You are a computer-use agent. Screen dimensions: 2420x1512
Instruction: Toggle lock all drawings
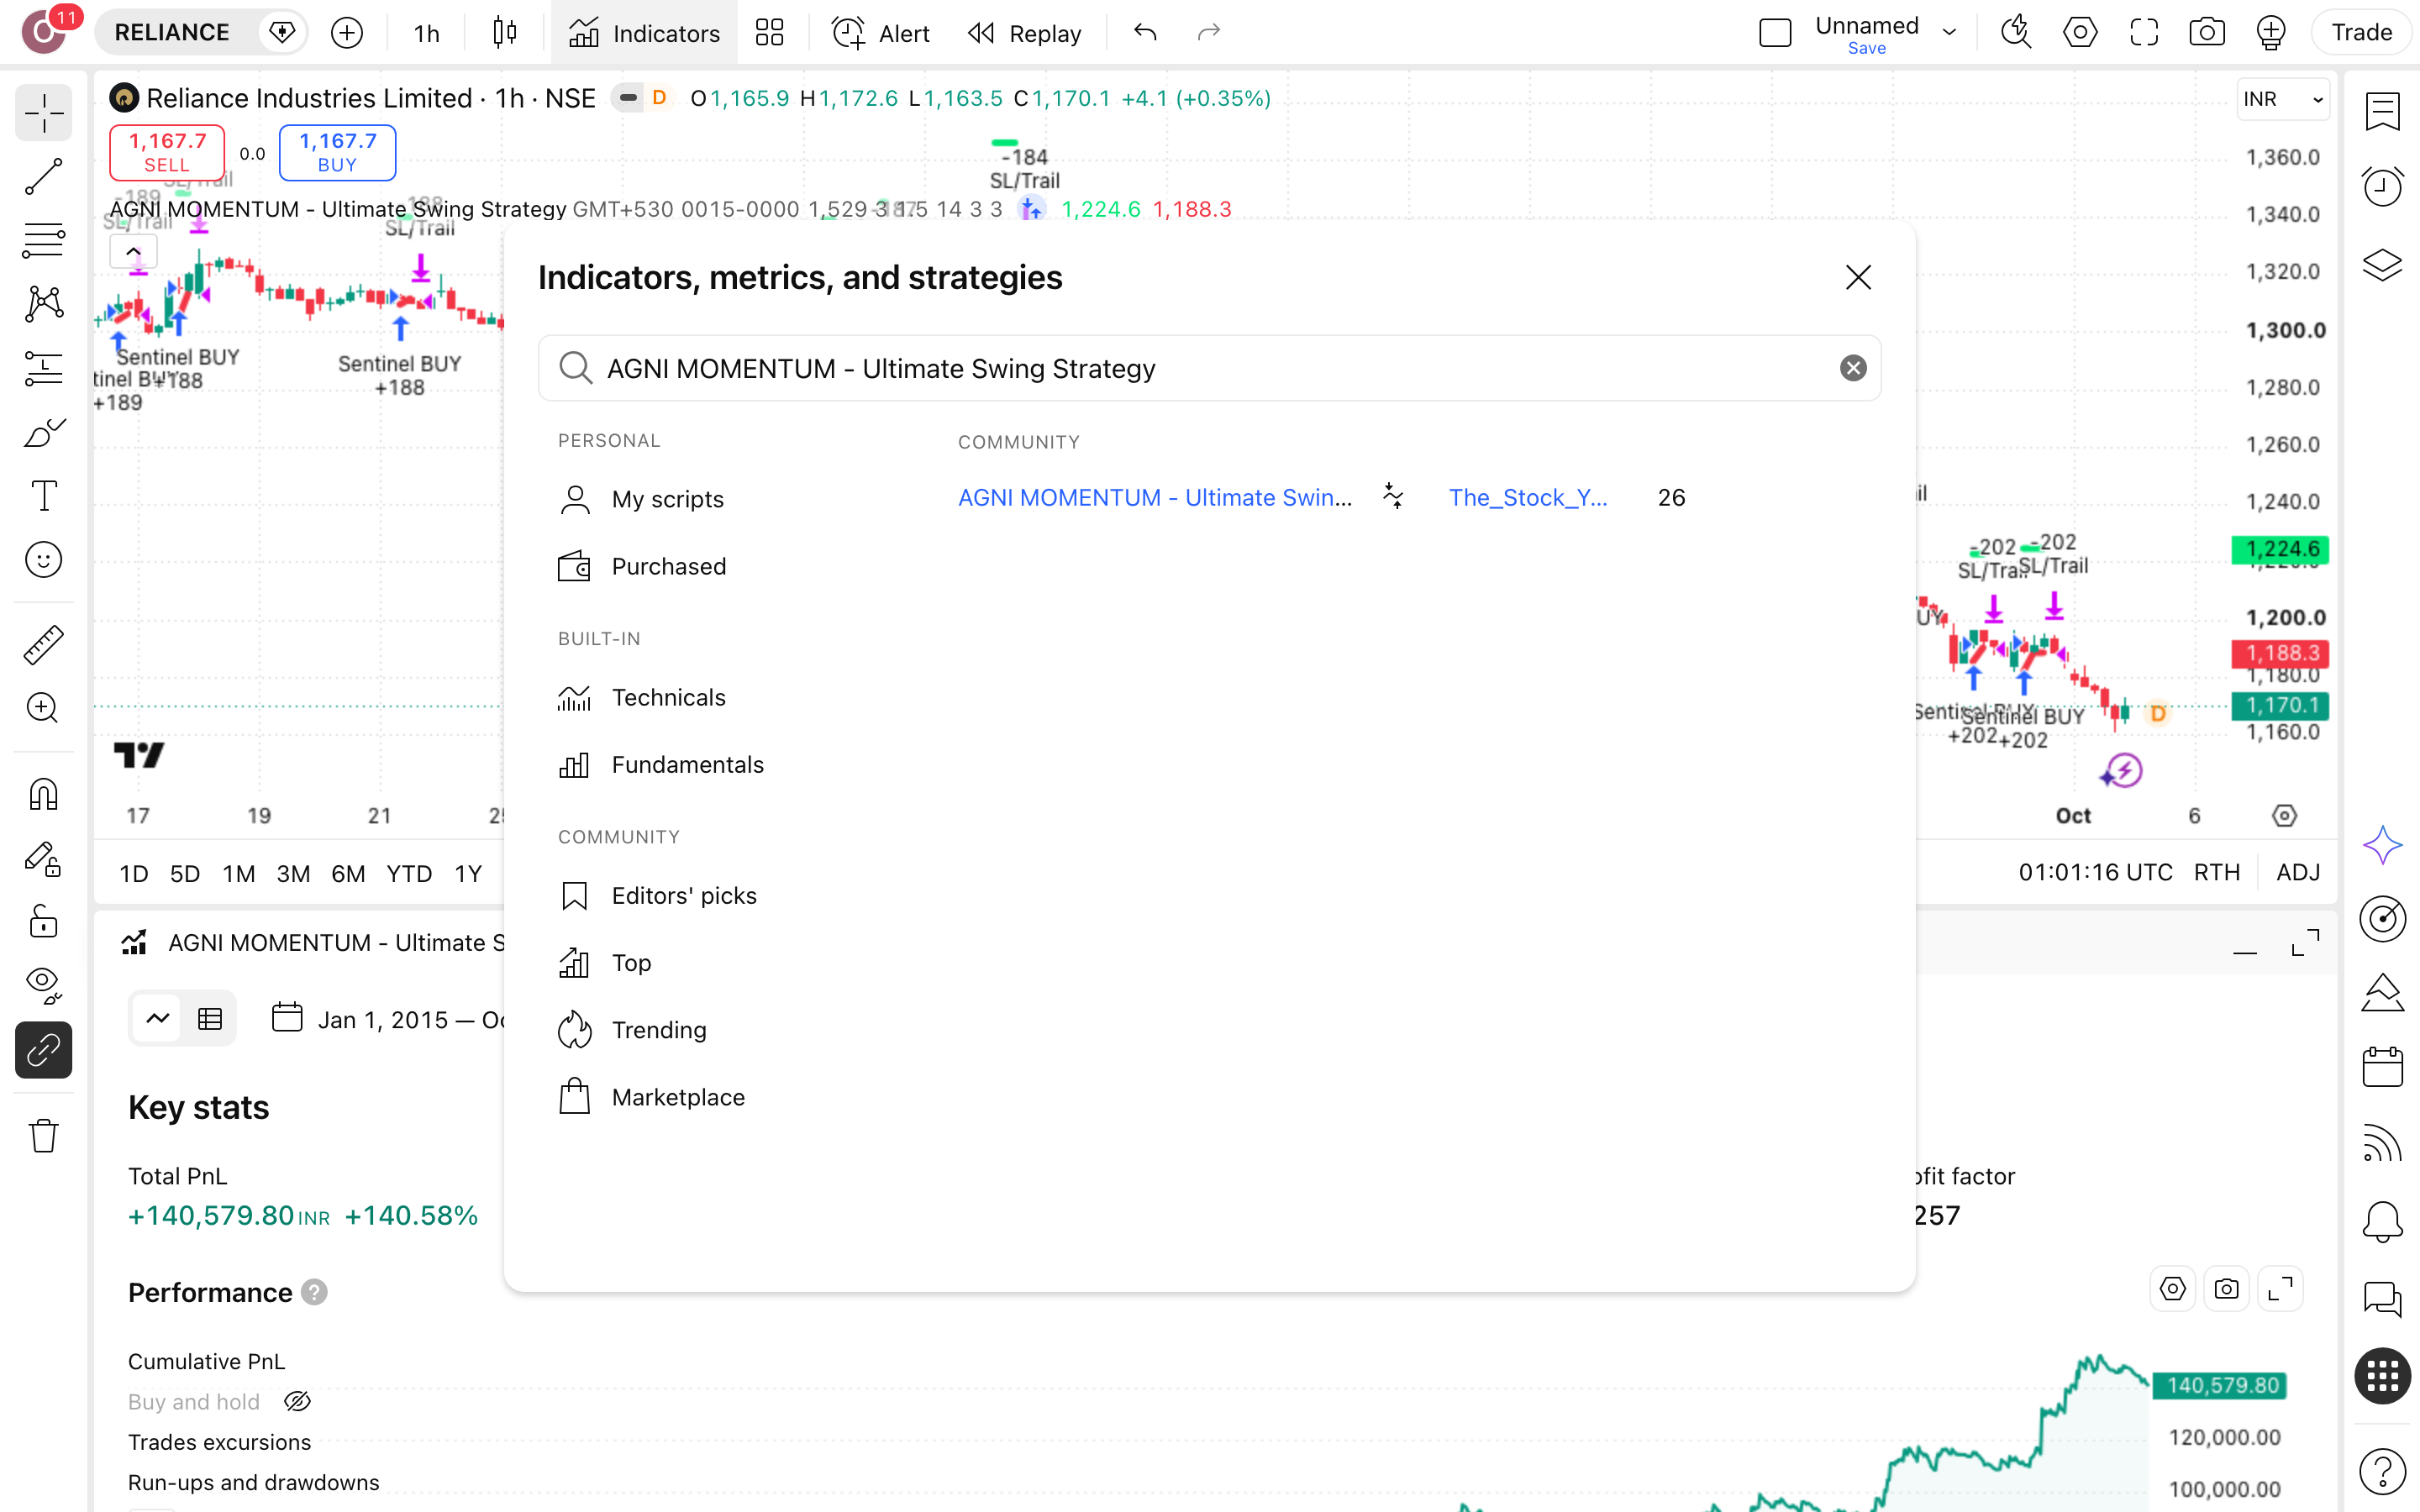click(x=43, y=922)
